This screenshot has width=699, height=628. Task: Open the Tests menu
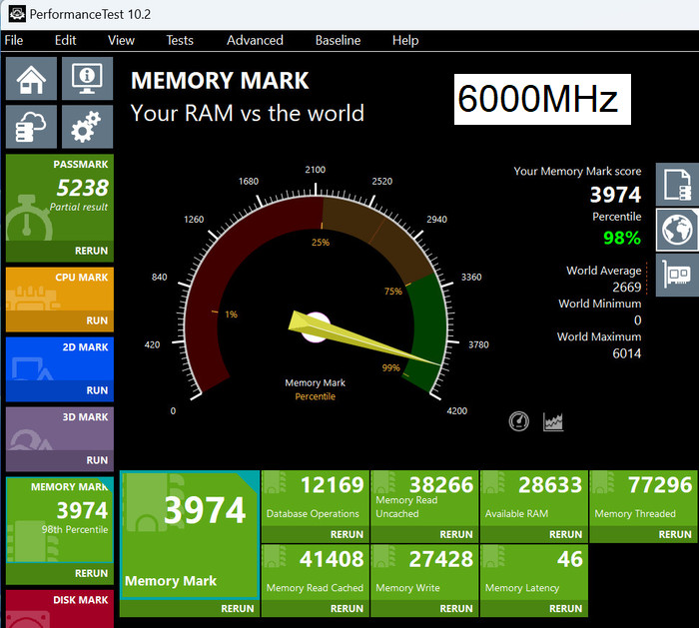pyautogui.click(x=180, y=40)
